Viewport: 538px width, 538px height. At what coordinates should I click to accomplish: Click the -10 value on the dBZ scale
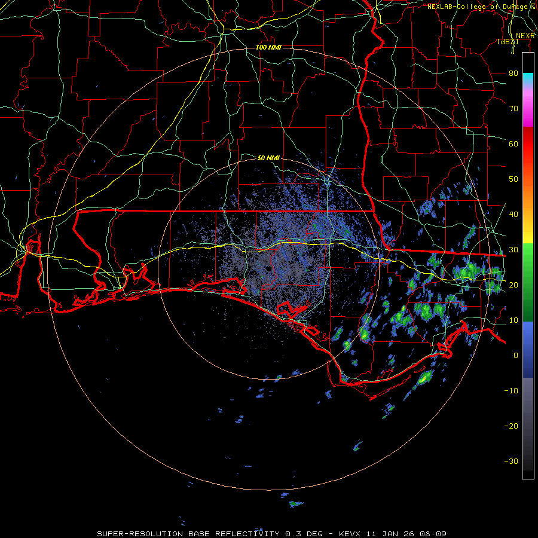pos(511,390)
